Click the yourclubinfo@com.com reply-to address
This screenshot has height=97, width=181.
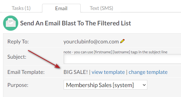(x=91, y=42)
